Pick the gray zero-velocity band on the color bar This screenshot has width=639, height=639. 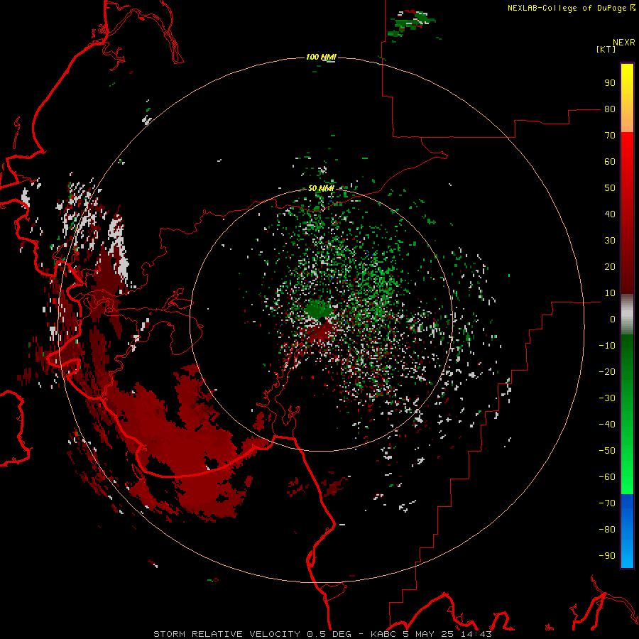click(627, 315)
